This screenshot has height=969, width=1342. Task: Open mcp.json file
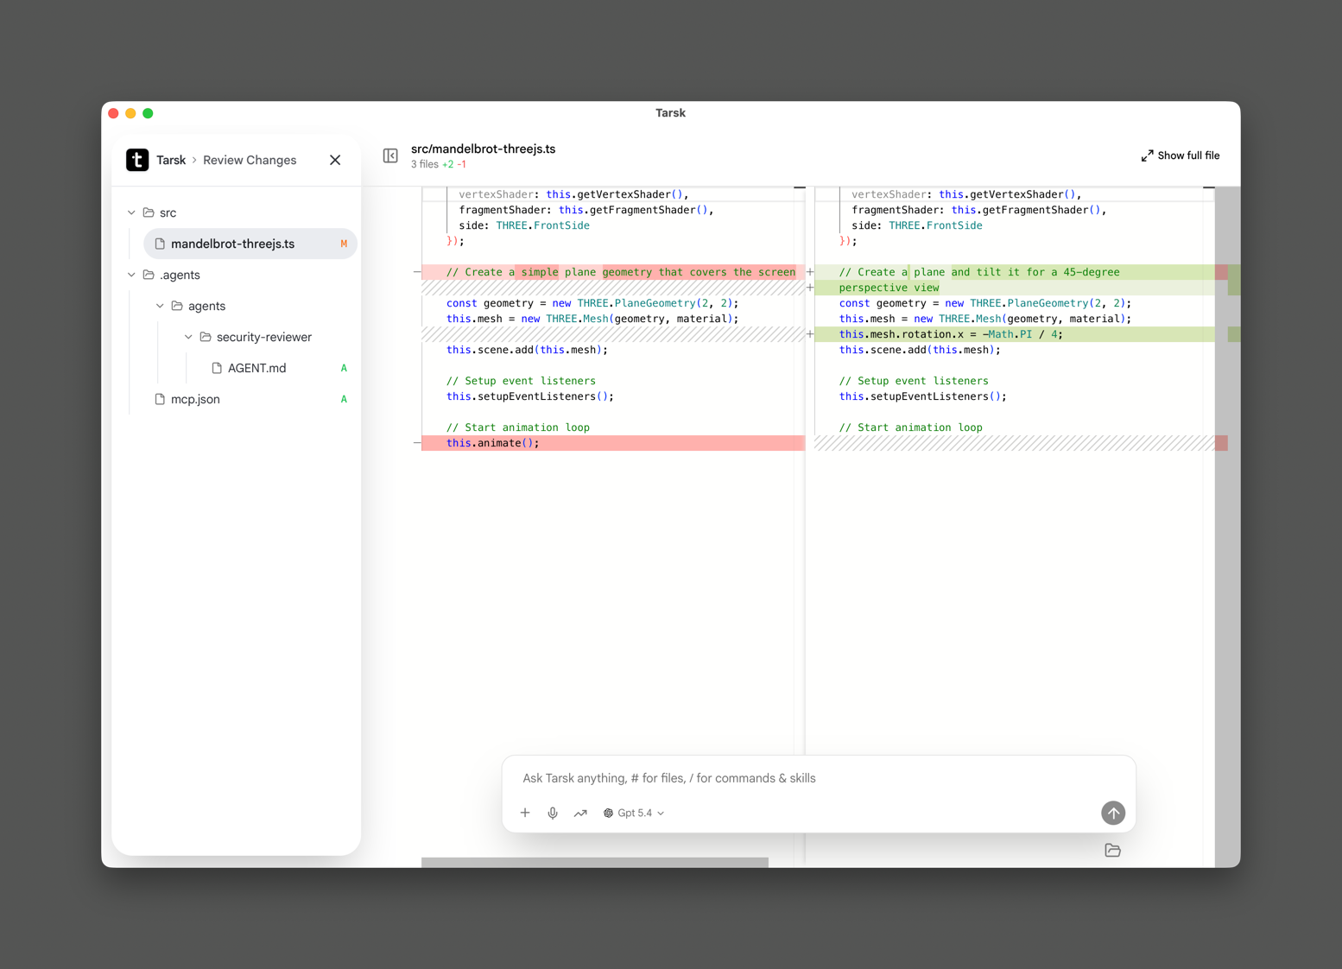click(195, 399)
